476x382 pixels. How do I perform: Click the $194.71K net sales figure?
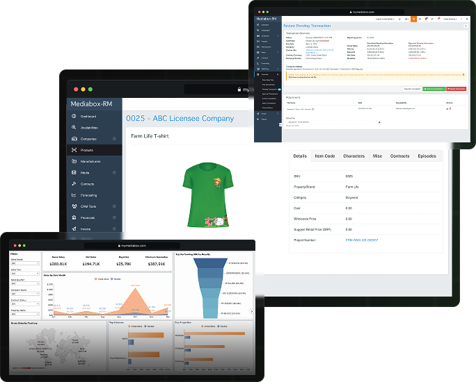pos(91,264)
